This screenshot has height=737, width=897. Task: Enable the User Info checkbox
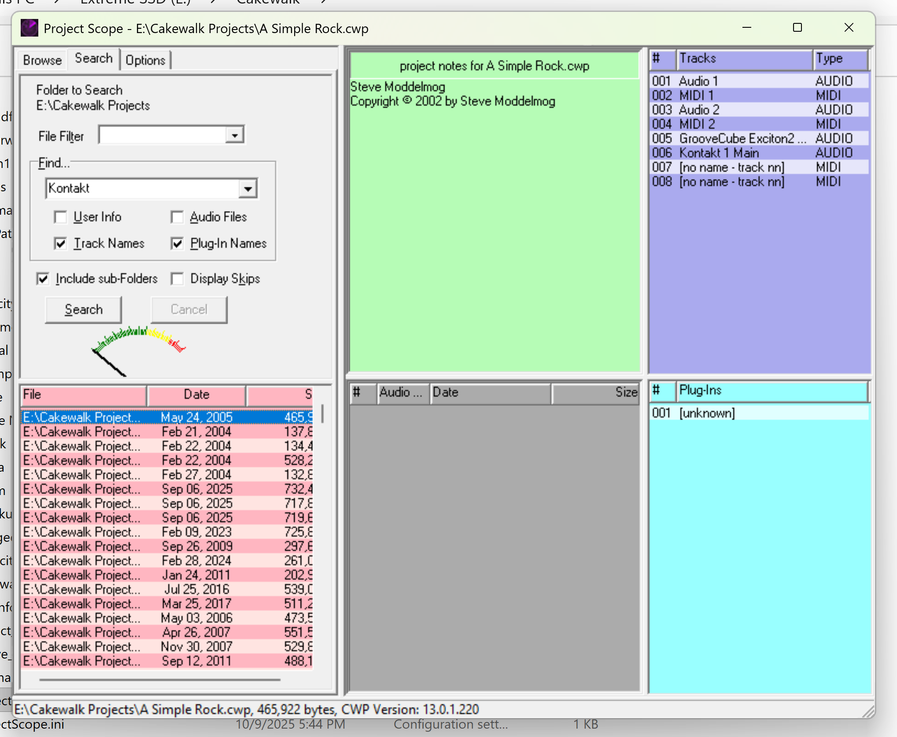(60, 217)
